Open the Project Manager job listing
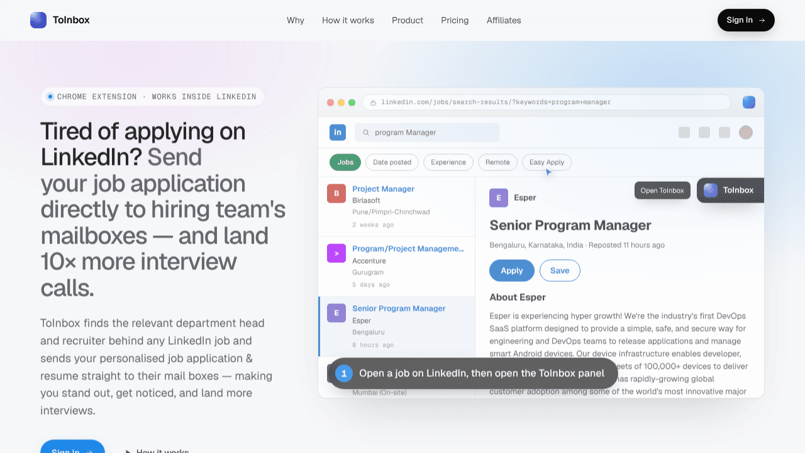This screenshot has height=453, width=805. [396, 206]
